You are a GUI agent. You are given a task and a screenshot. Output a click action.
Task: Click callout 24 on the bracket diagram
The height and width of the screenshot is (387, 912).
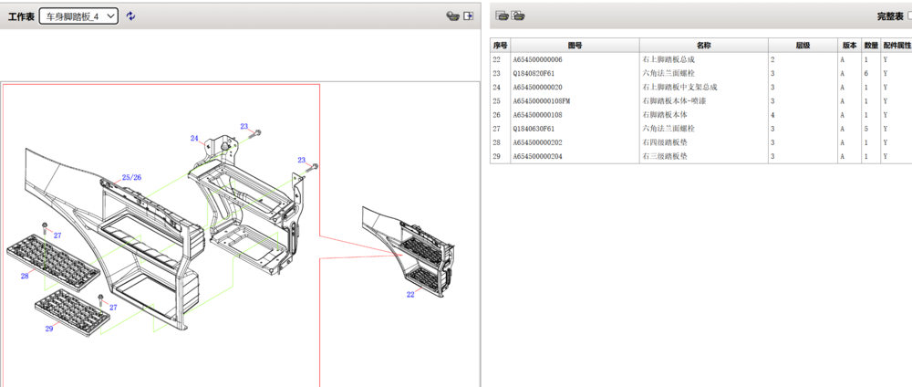click(194, 139)
